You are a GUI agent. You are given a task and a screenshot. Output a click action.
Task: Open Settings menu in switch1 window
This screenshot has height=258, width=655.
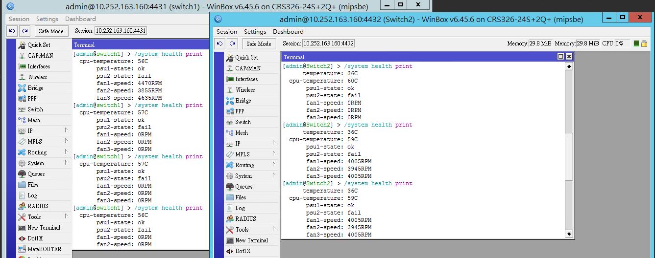coord(48,19)
